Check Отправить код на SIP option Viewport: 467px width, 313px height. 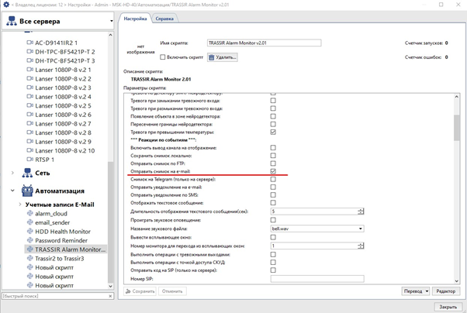click(x=273, y=270)
